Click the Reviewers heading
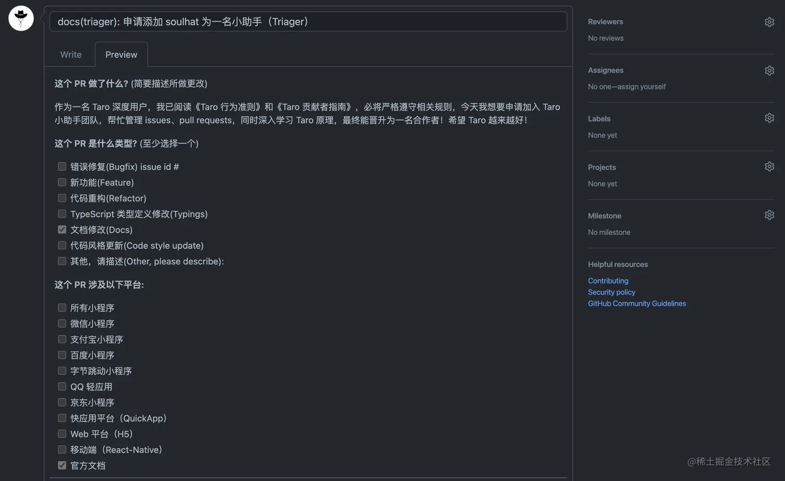Viewport: 785px width, 481px height. pyautogui.click(x=605, y=22)
